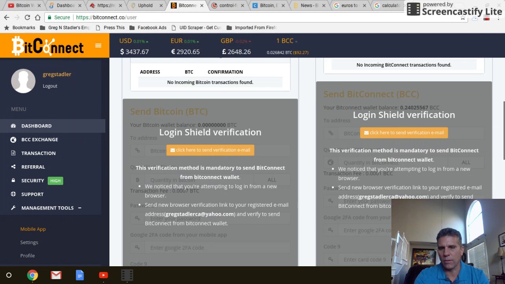
Task: Send BitConnect BCC verification e-mail button
Action: click(x=404, y=133)
